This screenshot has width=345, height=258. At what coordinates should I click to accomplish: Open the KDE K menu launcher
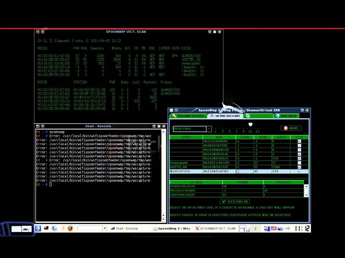click(x=38, y=228)
